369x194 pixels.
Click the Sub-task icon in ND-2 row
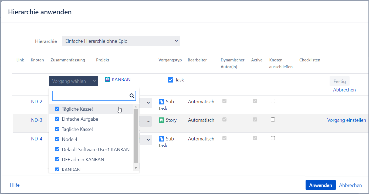click(161, 102)
